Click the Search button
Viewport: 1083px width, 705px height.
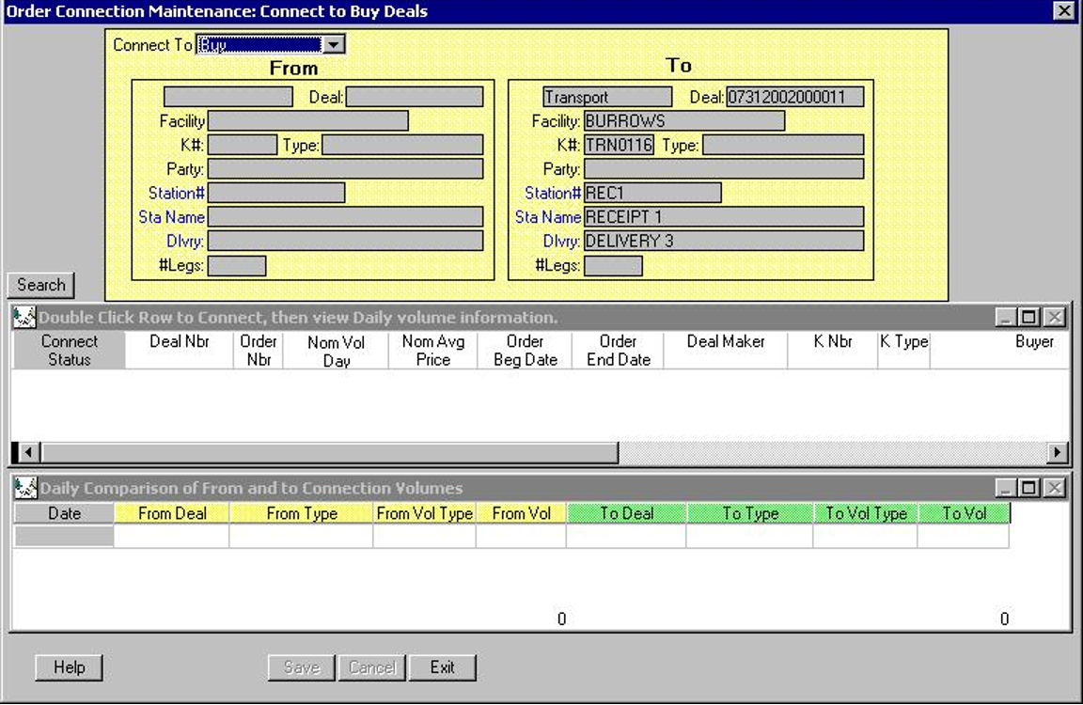pos(40,285)
